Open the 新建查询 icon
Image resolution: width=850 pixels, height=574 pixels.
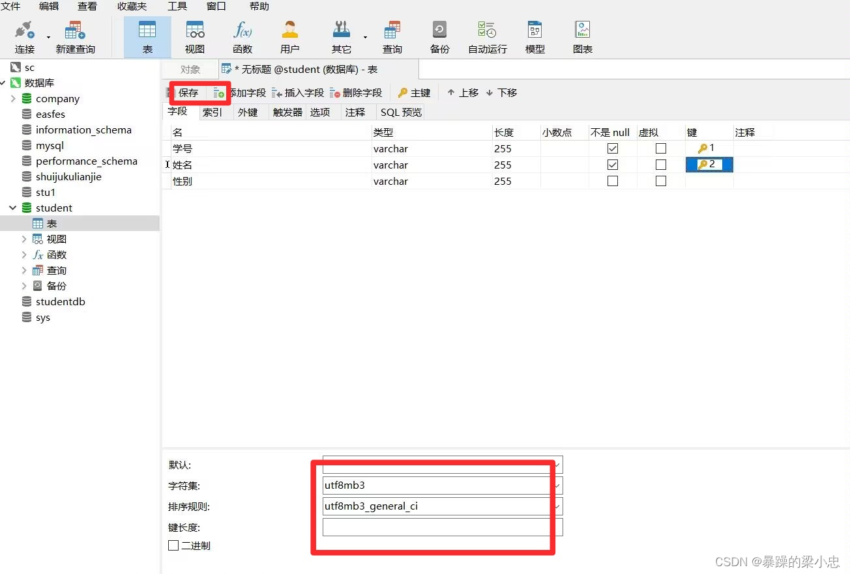tap(74, 36)
